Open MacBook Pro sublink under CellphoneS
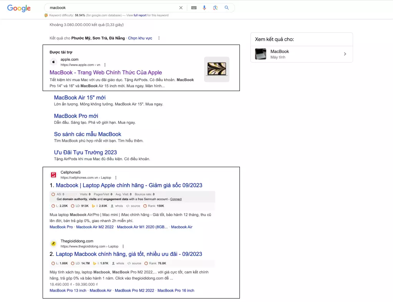 click(x=61, y=227)
